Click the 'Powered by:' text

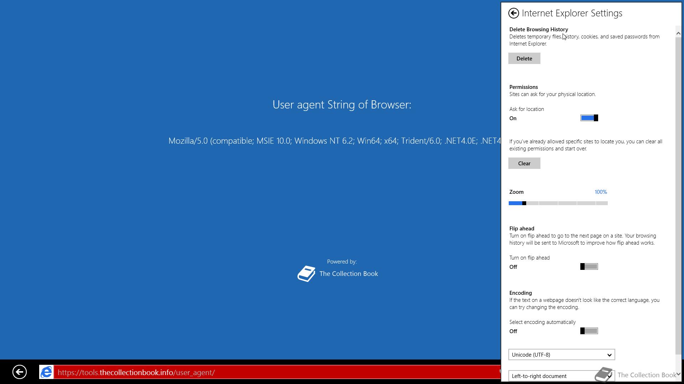click(342, 262)
